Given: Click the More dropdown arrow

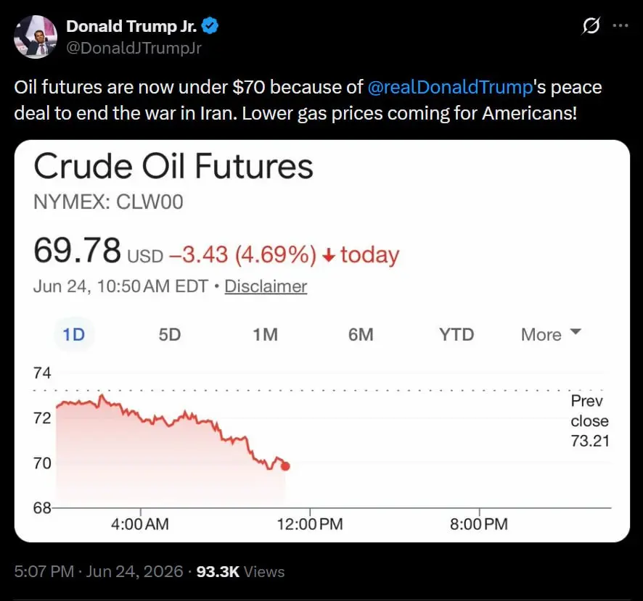Looking at the screenshot, I should point(576,331).
